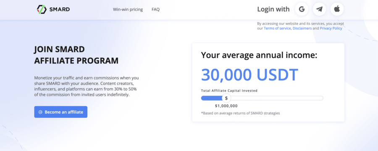Image resolution: width=378 pixels, height=151 pixels.
Task: Click the $1,000,000 capital value label
Action: tap(226, 106)
